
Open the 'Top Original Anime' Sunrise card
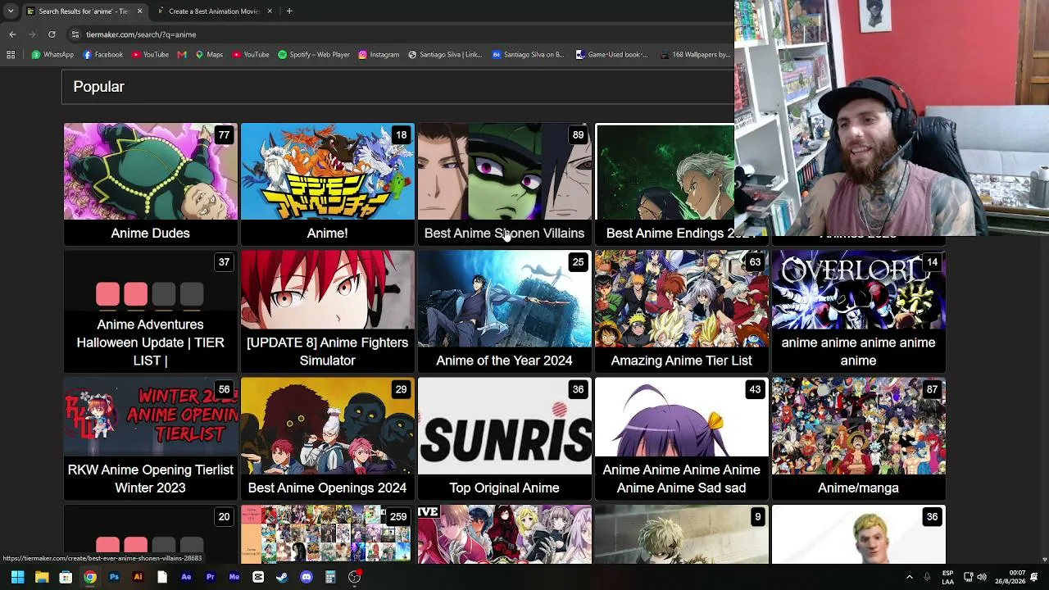coord(505,438)
